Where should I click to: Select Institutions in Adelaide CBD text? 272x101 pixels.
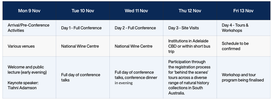[x=189, y=46]
